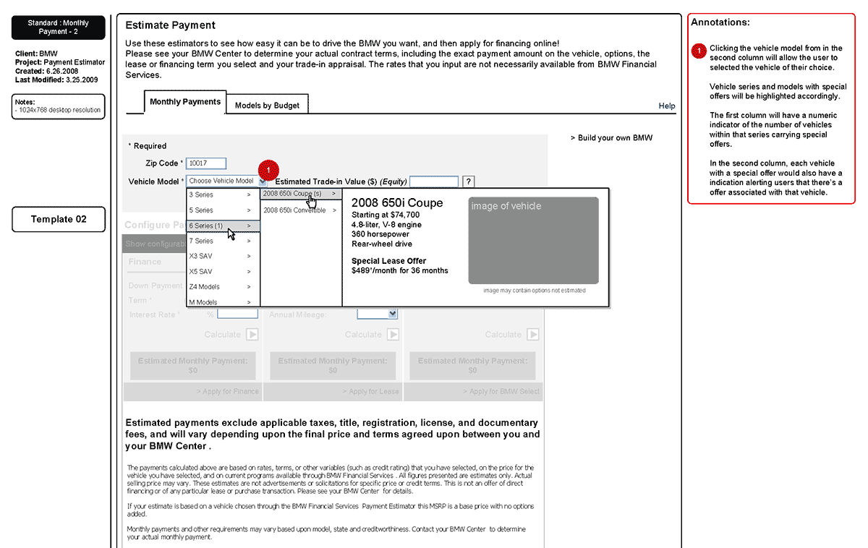Image resolution: width=868 pixels, height=548 pixels.
Task: Click the middle Calculate arrow icon for Lease
Action: coord(392,335)
